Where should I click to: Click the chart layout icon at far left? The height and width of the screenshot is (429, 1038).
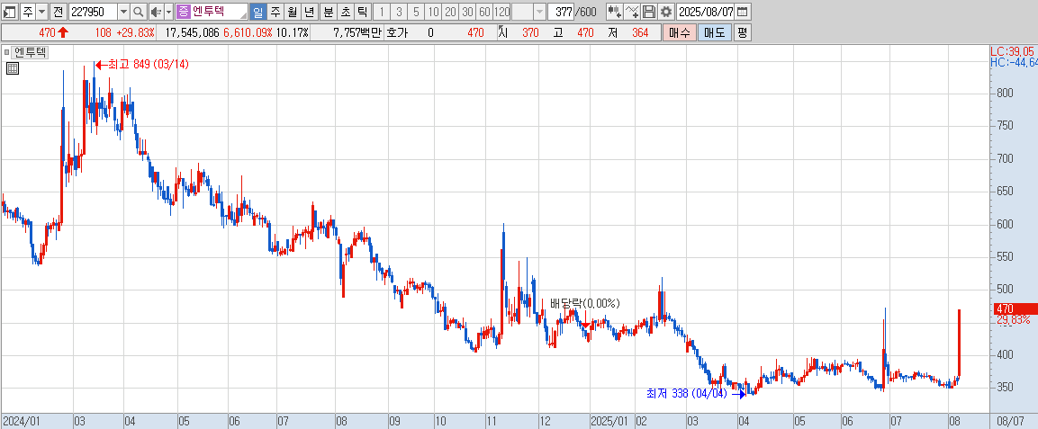point(10,11)
